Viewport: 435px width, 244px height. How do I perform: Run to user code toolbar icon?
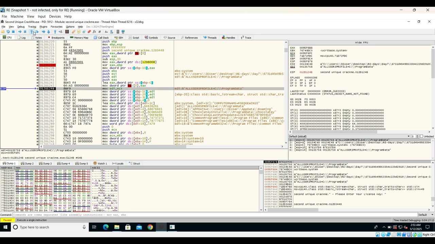[60, 32]
